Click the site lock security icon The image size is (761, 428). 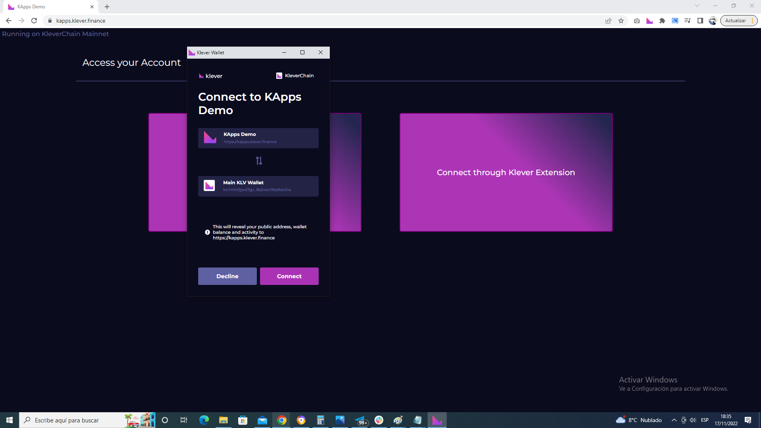pyautogui.click(x=50, y=21)
